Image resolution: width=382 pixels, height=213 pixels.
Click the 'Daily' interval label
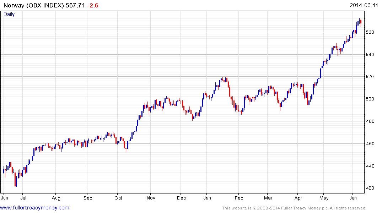coord(9,14)
